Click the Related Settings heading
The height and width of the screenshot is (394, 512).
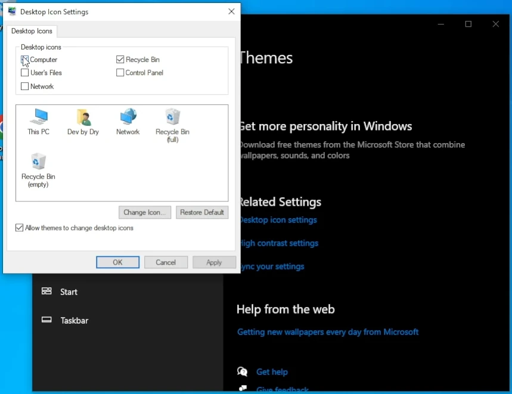tap(281, 201)
